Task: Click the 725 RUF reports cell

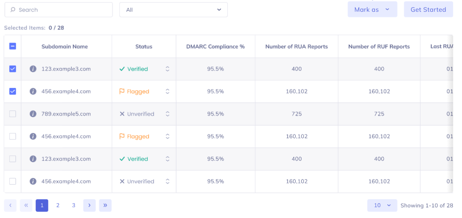Action: (x=379, y=114)
